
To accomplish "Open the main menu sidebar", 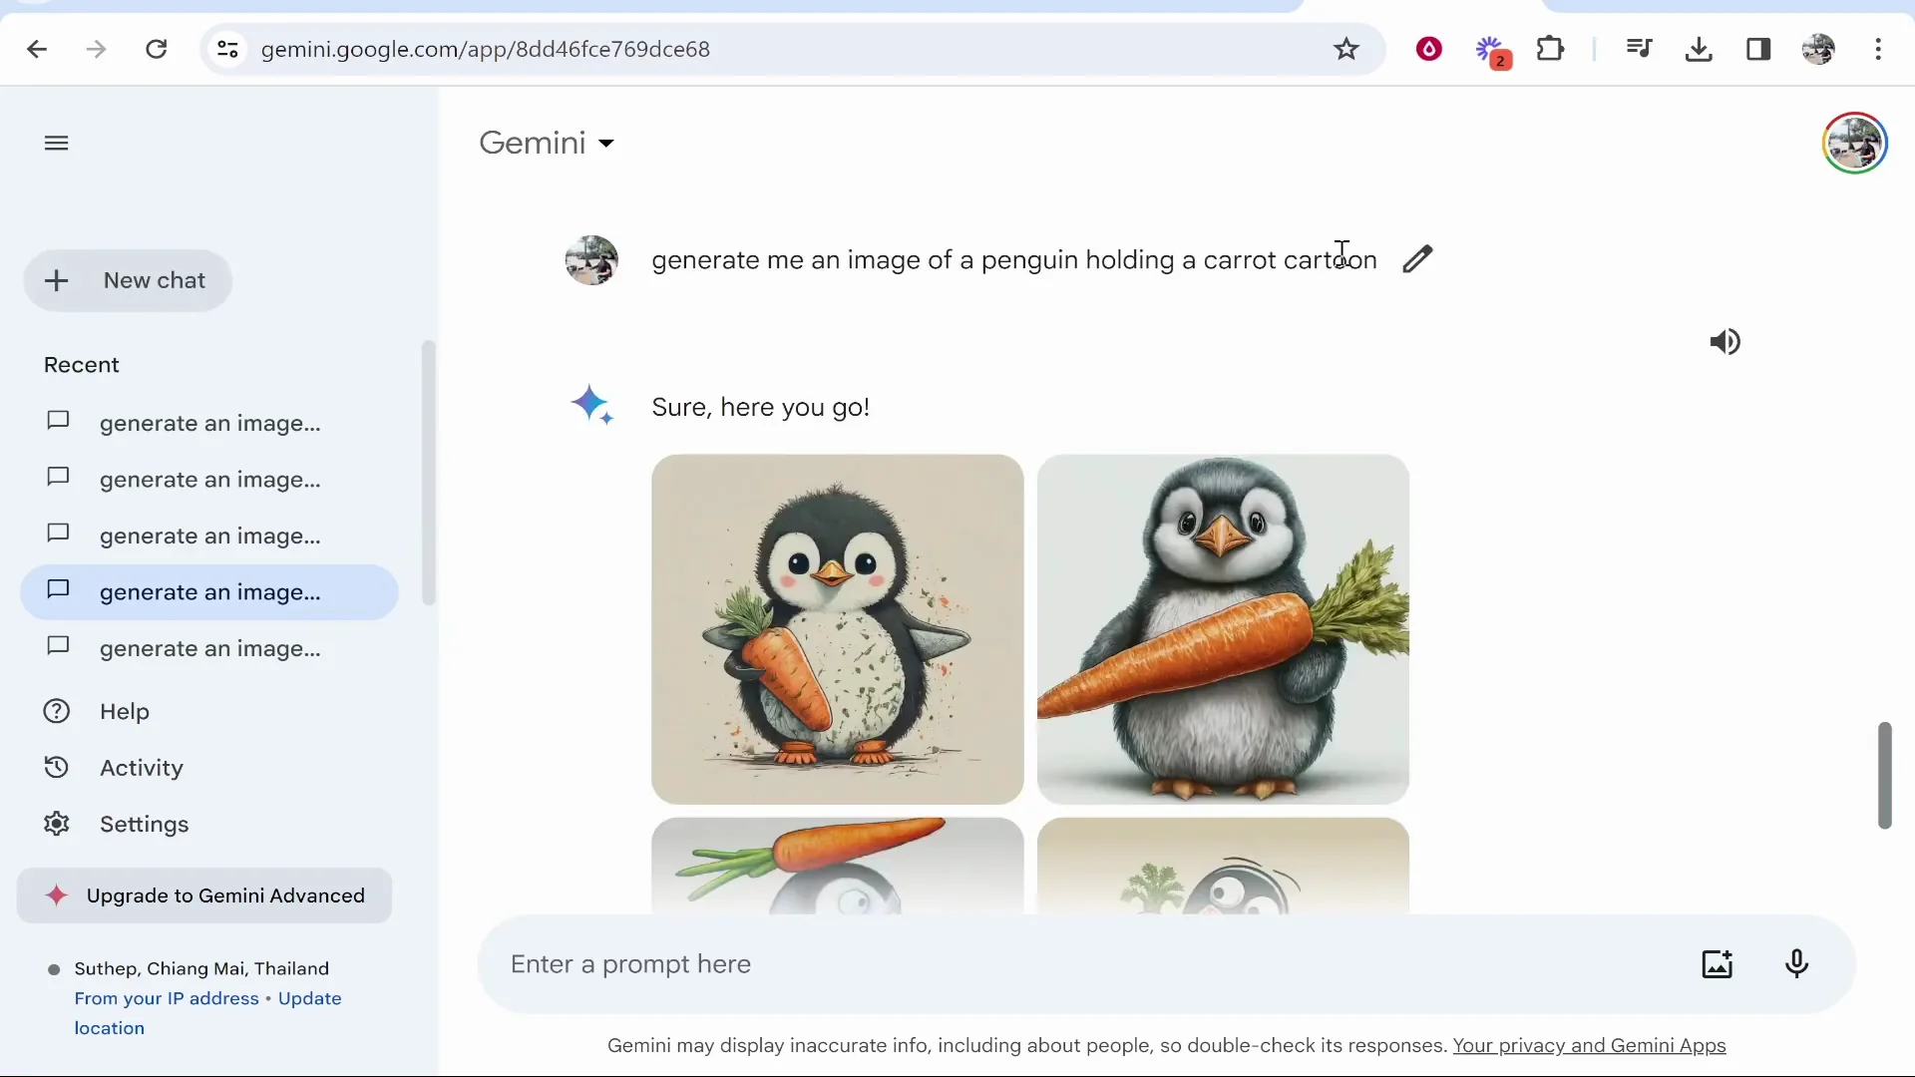I will [x=56, y=143].
